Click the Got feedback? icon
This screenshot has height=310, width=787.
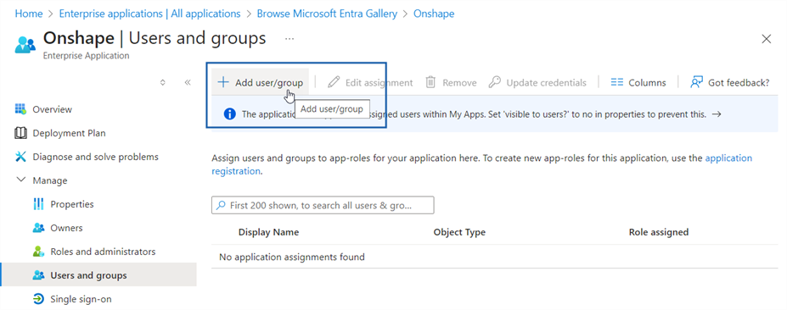point(696,82)
